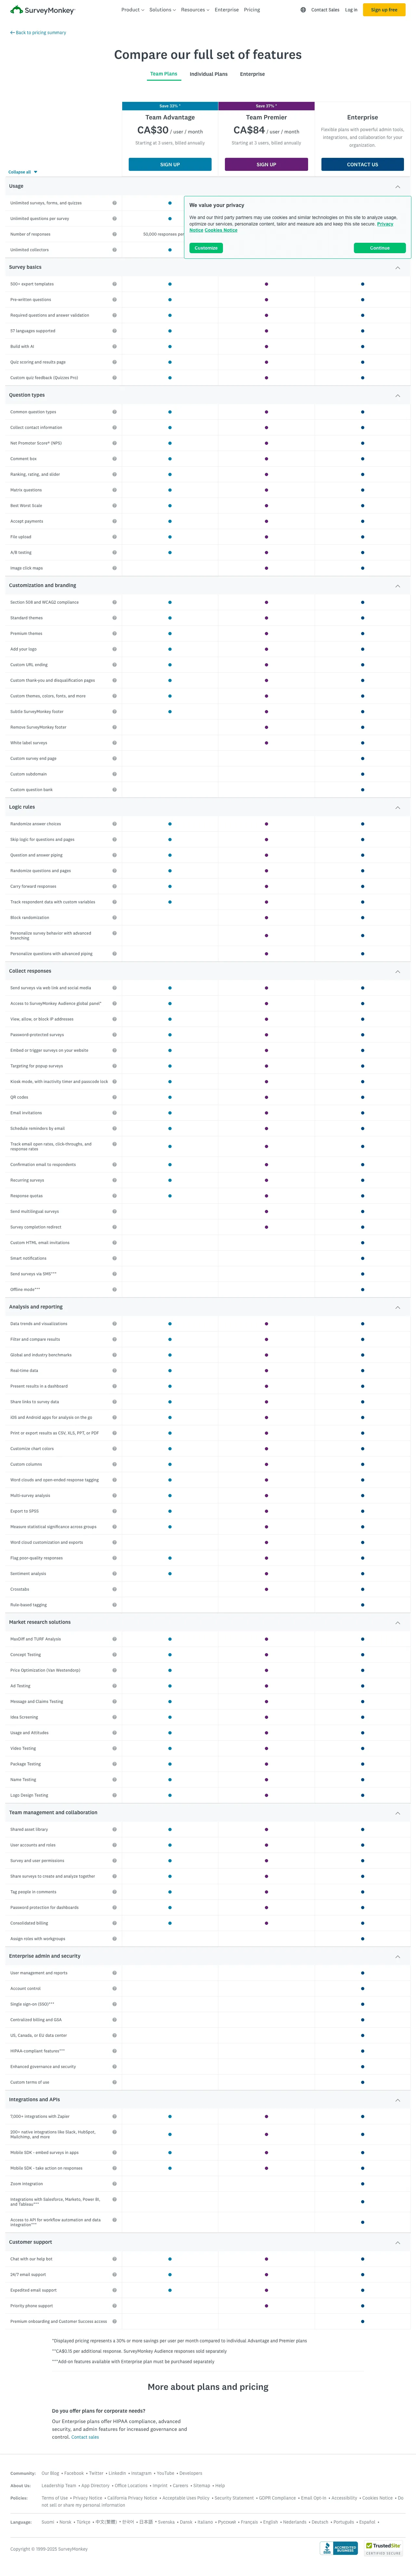Click SIGN UP under Team Advantage
This screenshot has width=416, height=2576.
168,164
